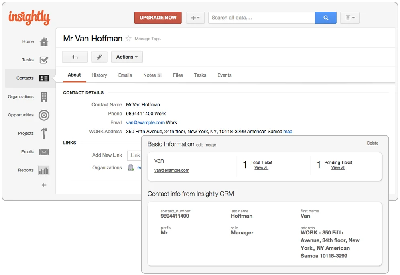Open the Opportunities target icon

click(x=44, y=115)
